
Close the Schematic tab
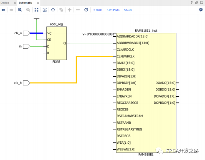coord(38,3)
